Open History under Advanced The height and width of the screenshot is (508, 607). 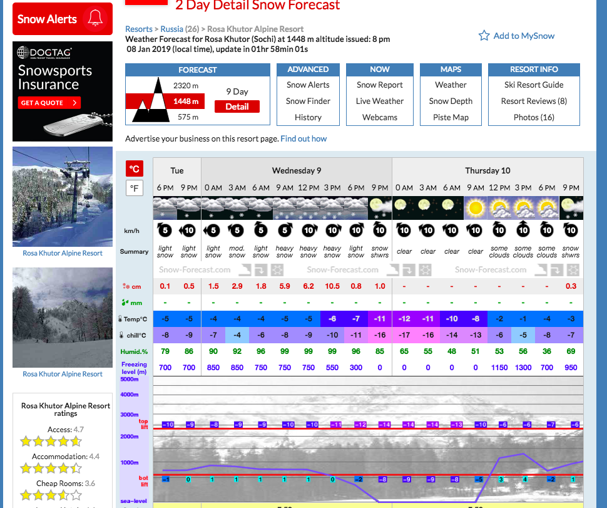(x=308, y=117)
